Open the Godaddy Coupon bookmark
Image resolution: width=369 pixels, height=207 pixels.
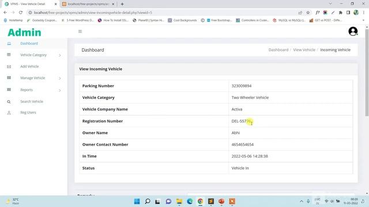(x=42, y=20)
